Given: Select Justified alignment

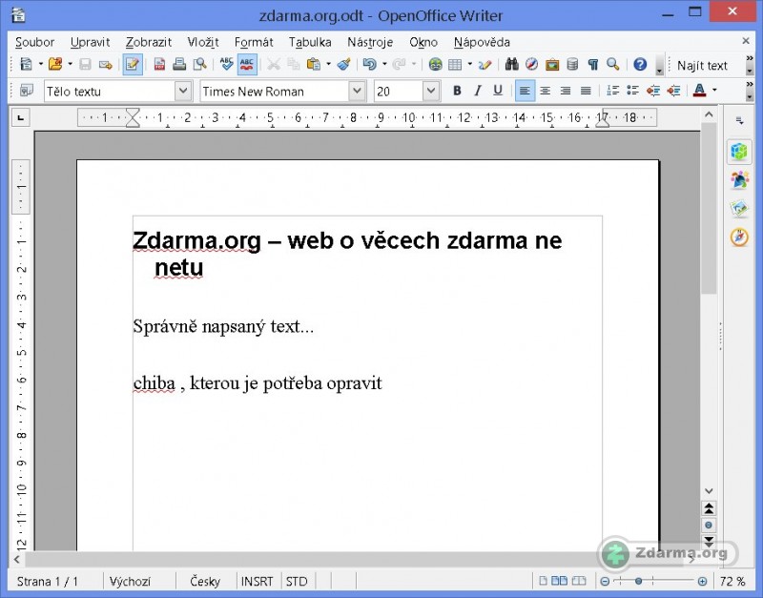Looking at the screenshot, I should point(586,91).
